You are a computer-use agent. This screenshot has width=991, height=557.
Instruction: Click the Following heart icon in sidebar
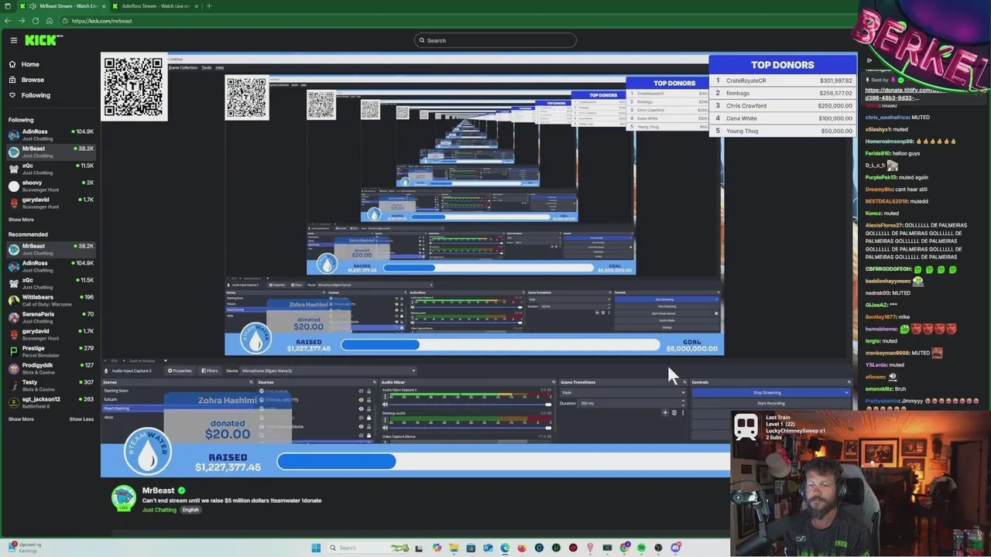coord(12,95)
